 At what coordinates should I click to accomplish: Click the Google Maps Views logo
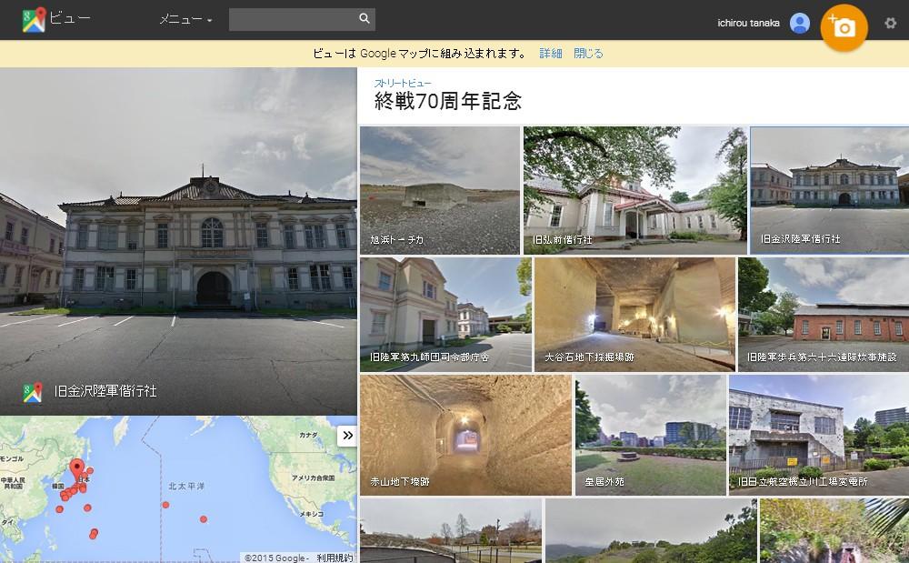(34, 19)
